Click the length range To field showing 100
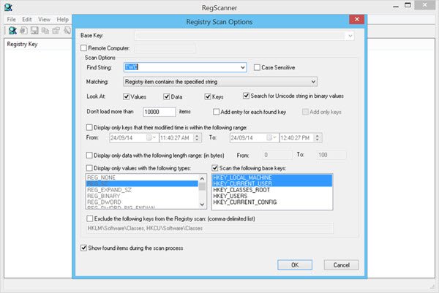This screenshot has height=293, width=439. [331, 155]
